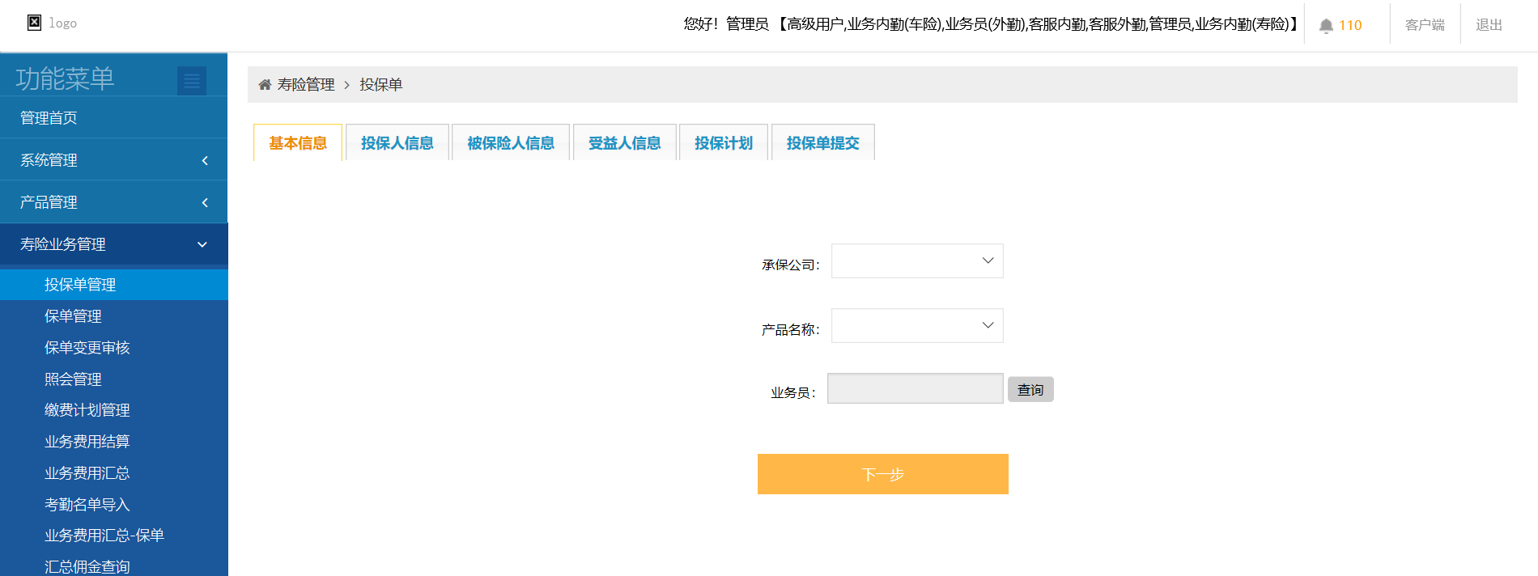1538x576 pixels.
Task: Open the 承保公司 dropdown
Action: pyautogui.click(x=917, y=261)
